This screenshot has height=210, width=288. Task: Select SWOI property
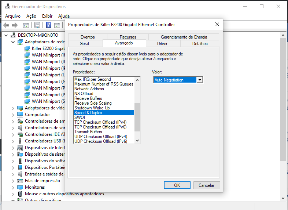pos(104,117)
